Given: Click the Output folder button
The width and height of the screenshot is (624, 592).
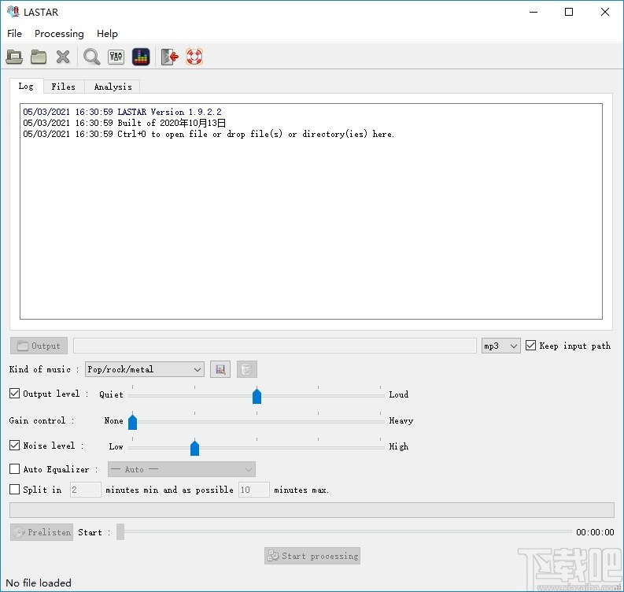Looking at the screenshot, I should (39, 346).
